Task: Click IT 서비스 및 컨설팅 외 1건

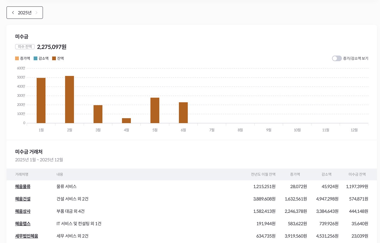Action: (79, 224)
